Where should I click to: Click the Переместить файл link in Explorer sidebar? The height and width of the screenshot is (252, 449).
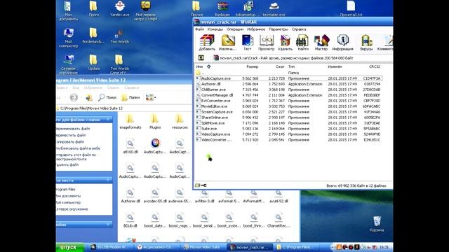(71, 135)
